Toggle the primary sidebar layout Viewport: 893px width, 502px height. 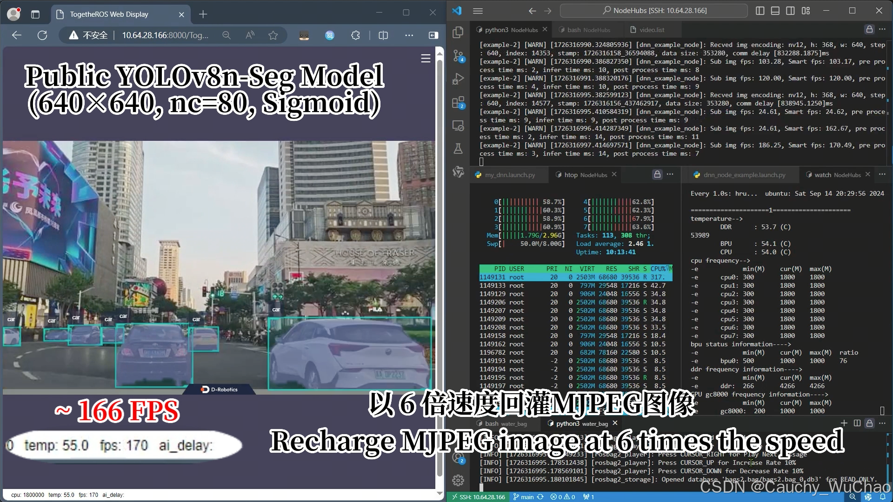click(x=760, y=11)
